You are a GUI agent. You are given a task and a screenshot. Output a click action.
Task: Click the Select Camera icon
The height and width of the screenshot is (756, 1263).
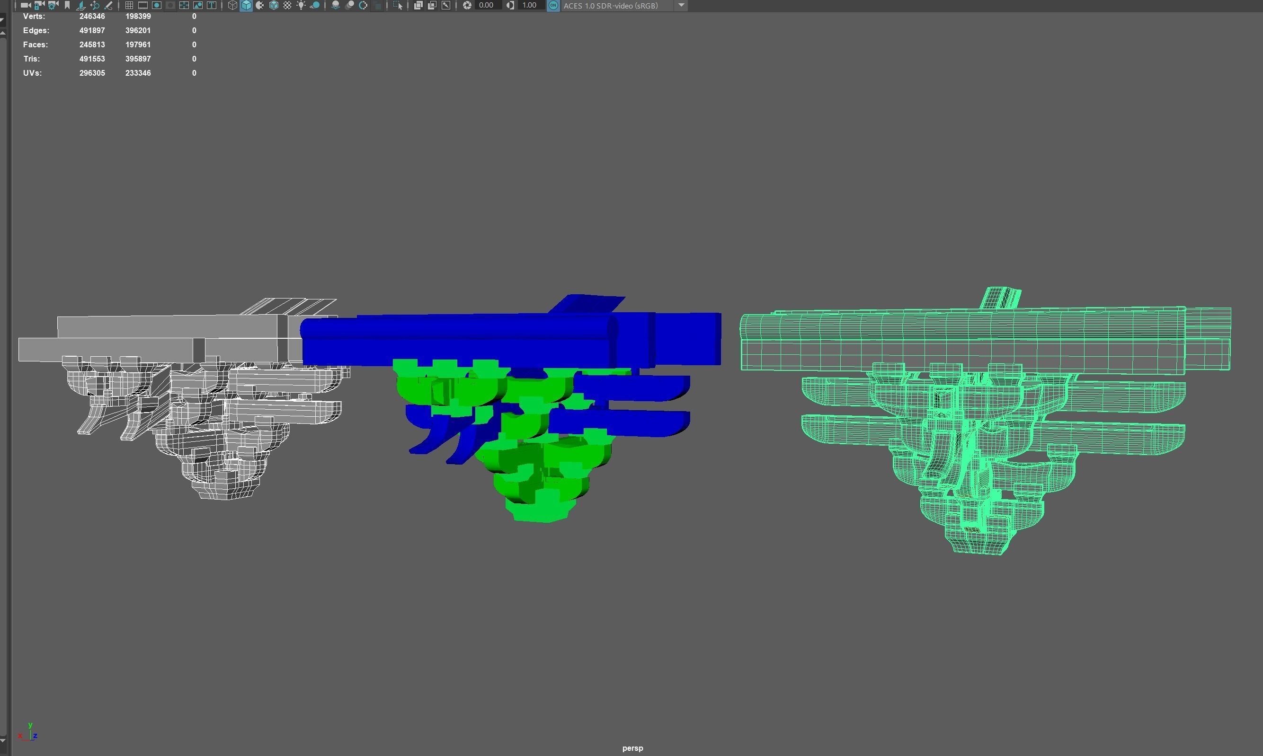click(25, 6)
